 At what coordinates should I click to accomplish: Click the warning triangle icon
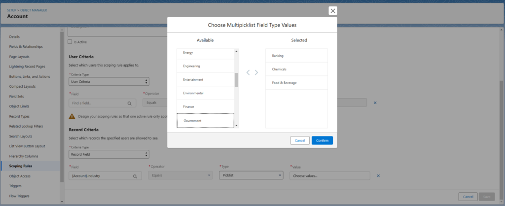tap(72, 116)
